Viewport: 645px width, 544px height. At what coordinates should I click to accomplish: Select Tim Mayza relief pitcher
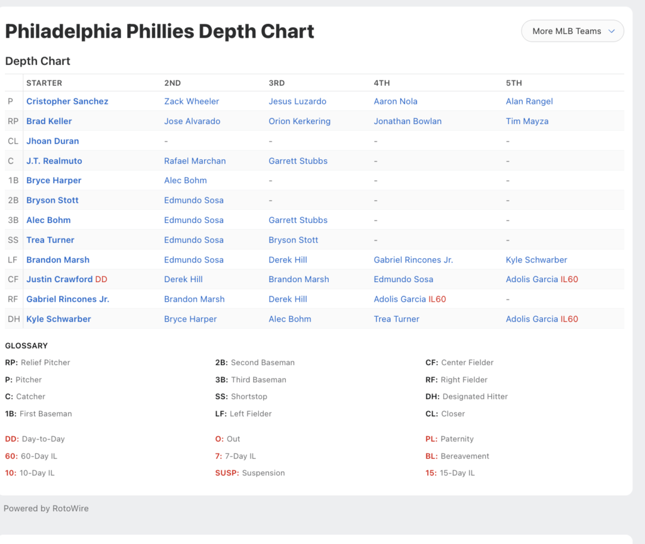(527, 122)
